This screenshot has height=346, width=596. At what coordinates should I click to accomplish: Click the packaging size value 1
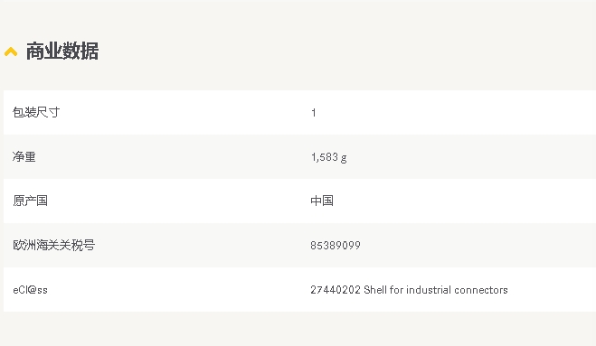(x=314, y=113)
